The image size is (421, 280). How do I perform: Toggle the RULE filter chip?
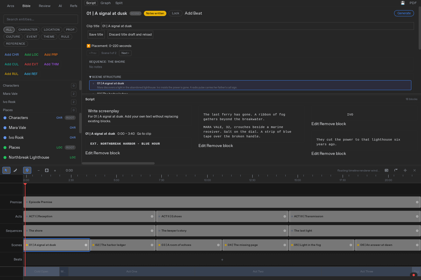pyautogui.click(x=65, y=37)
